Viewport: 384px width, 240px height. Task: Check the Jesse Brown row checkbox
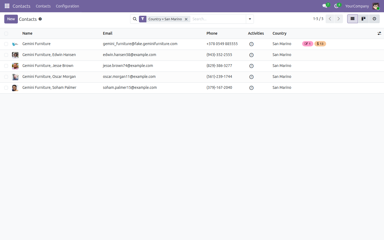click(6, 66)
